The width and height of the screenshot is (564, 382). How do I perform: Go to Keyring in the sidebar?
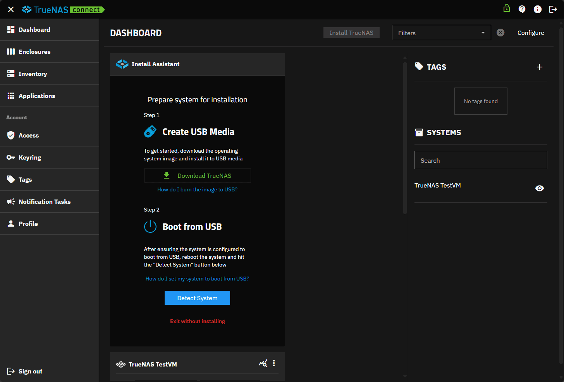30,157
